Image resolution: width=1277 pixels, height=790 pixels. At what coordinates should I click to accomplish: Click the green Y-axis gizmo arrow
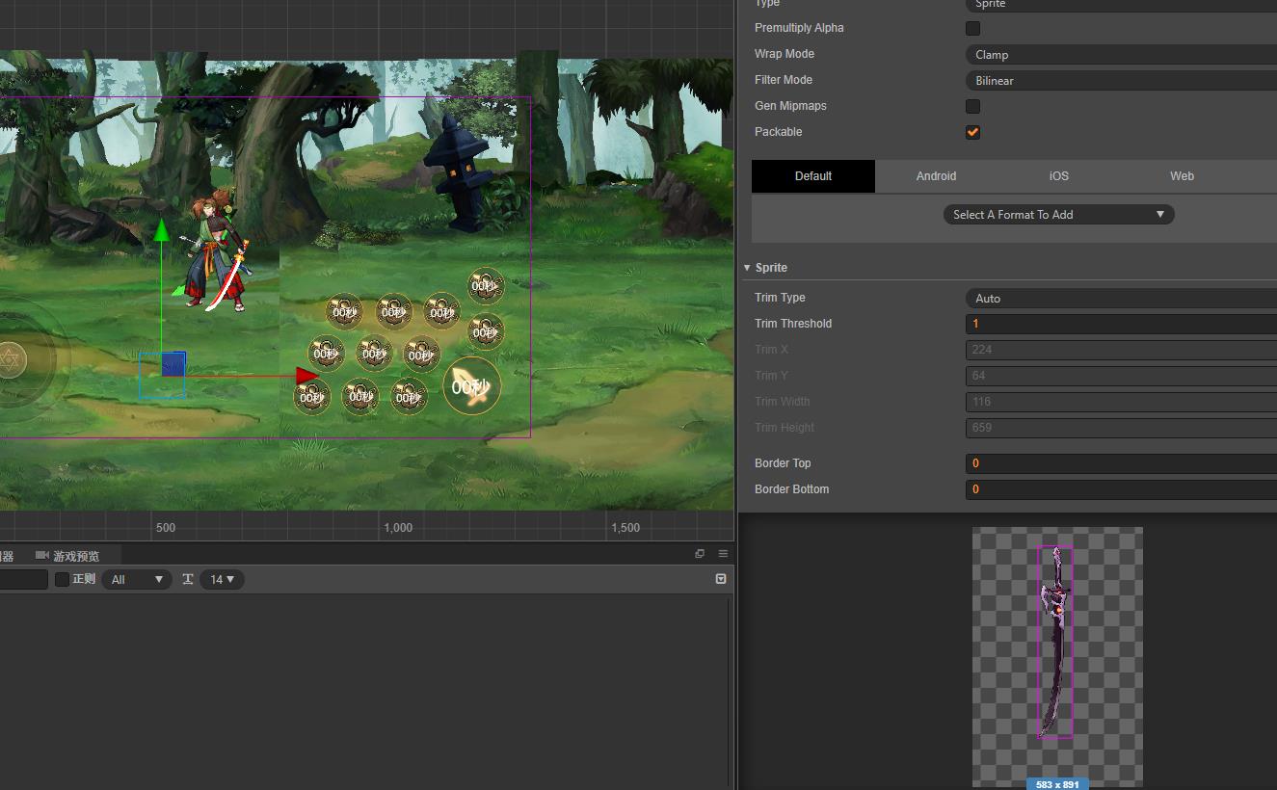(x=162, y=230)
